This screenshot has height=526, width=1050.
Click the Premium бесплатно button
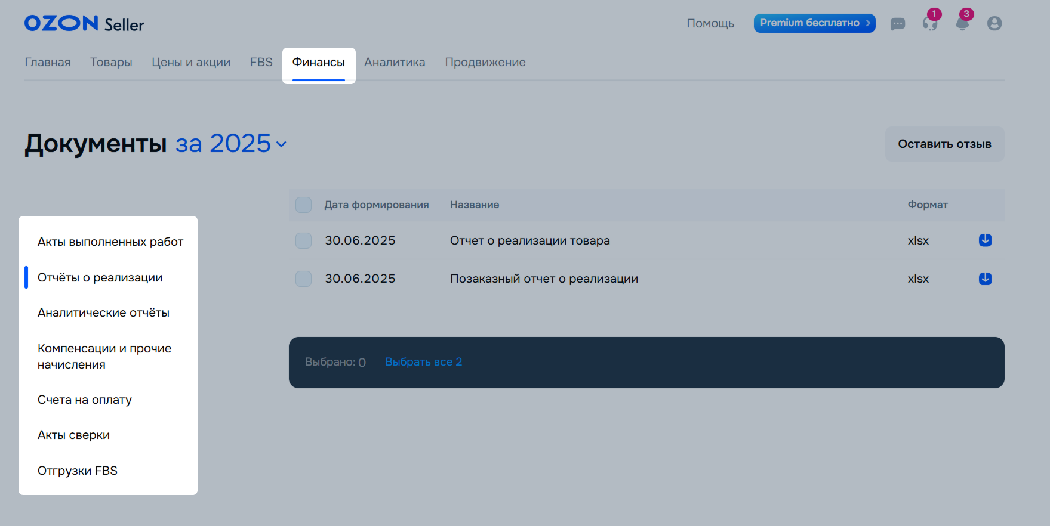coord(814,23)
